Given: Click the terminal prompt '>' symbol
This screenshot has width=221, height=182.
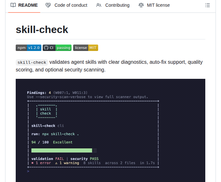Looking at the screenshot, I should click(x=28, y=171).
